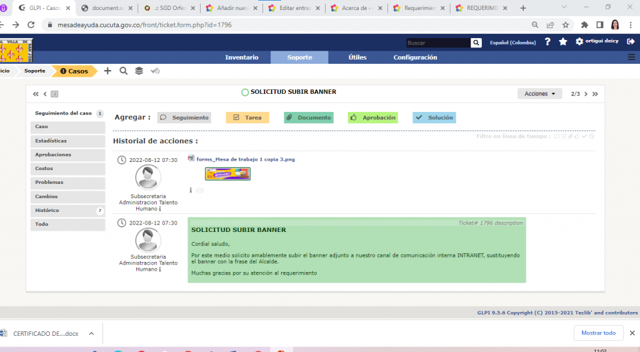Click the stacked layers templates icon

tap(139, 71)
